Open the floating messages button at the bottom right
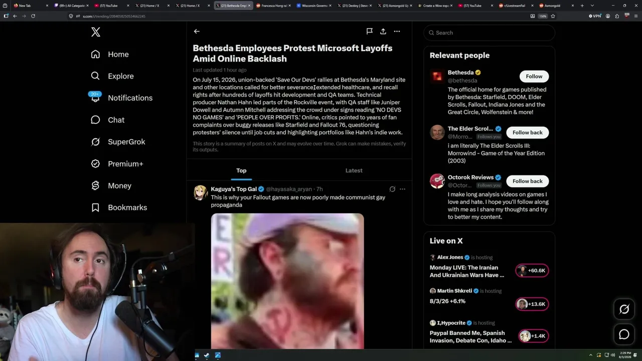 [x=624, y=334]
